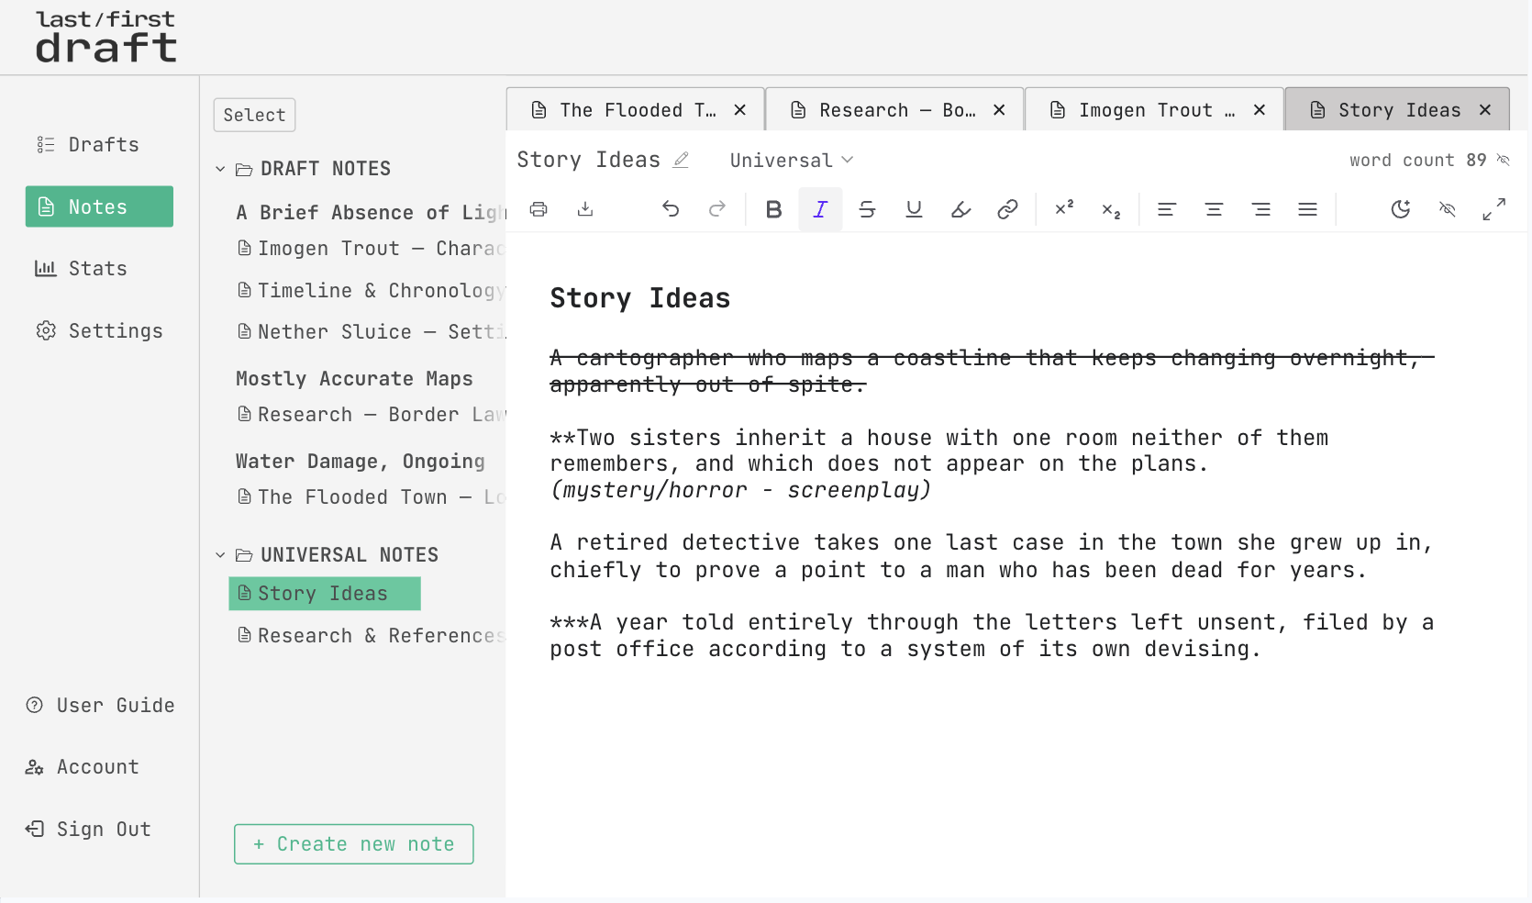Select Story Ideas in the note list

tap(325, 594)
